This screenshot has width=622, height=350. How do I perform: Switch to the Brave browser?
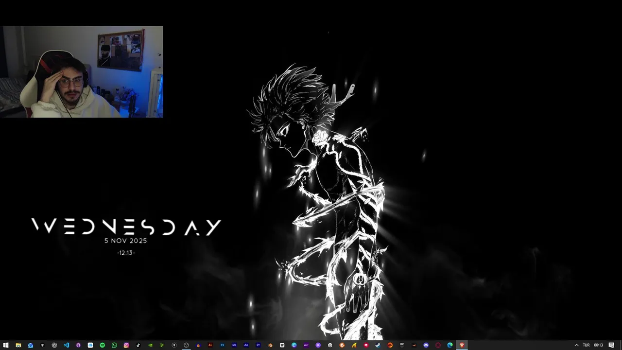[x=462, y=345]
